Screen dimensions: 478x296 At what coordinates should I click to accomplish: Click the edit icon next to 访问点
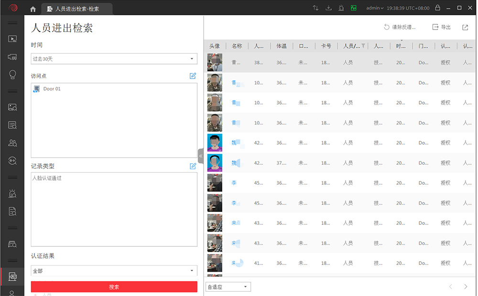pyautogui.click(x=193, y=75)
